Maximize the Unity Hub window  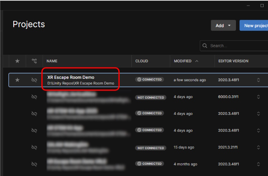point(262,6)
